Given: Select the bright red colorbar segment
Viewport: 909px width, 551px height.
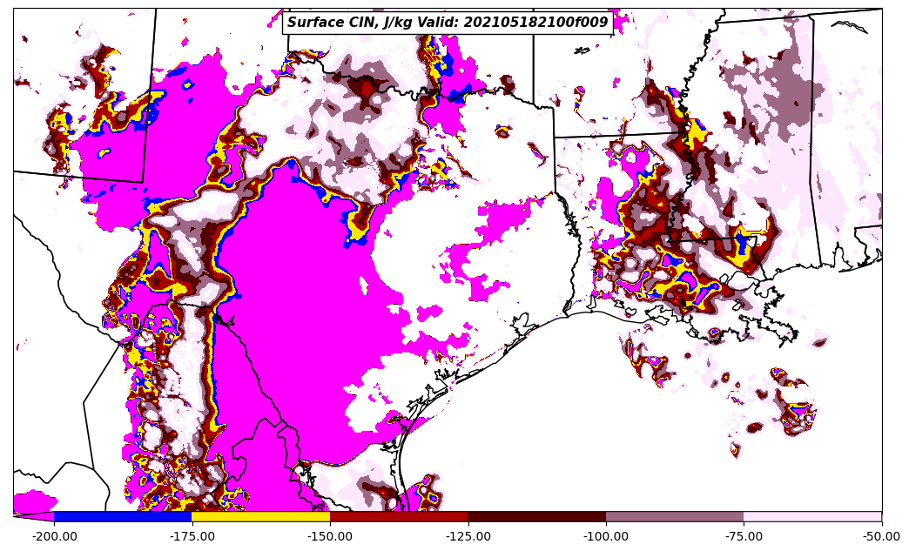Looking at the screenshot, I should coord(399,516).
